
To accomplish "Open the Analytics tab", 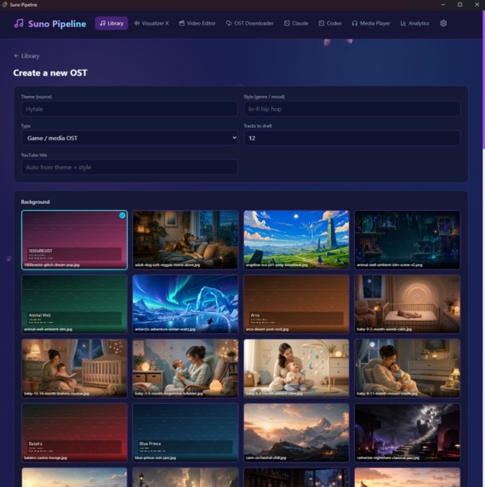I will (414, 23).
